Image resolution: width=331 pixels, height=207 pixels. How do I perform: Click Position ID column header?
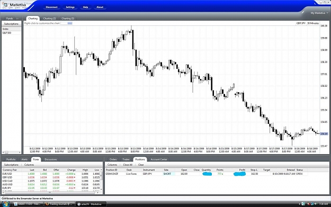(x=111, y=170)
